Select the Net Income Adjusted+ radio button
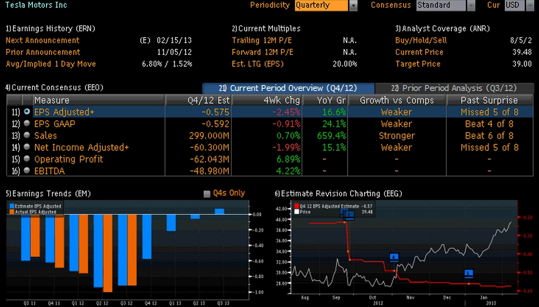The width and height of the screenshot is (539, 307). pyautogui.click(x=27, y=147)
